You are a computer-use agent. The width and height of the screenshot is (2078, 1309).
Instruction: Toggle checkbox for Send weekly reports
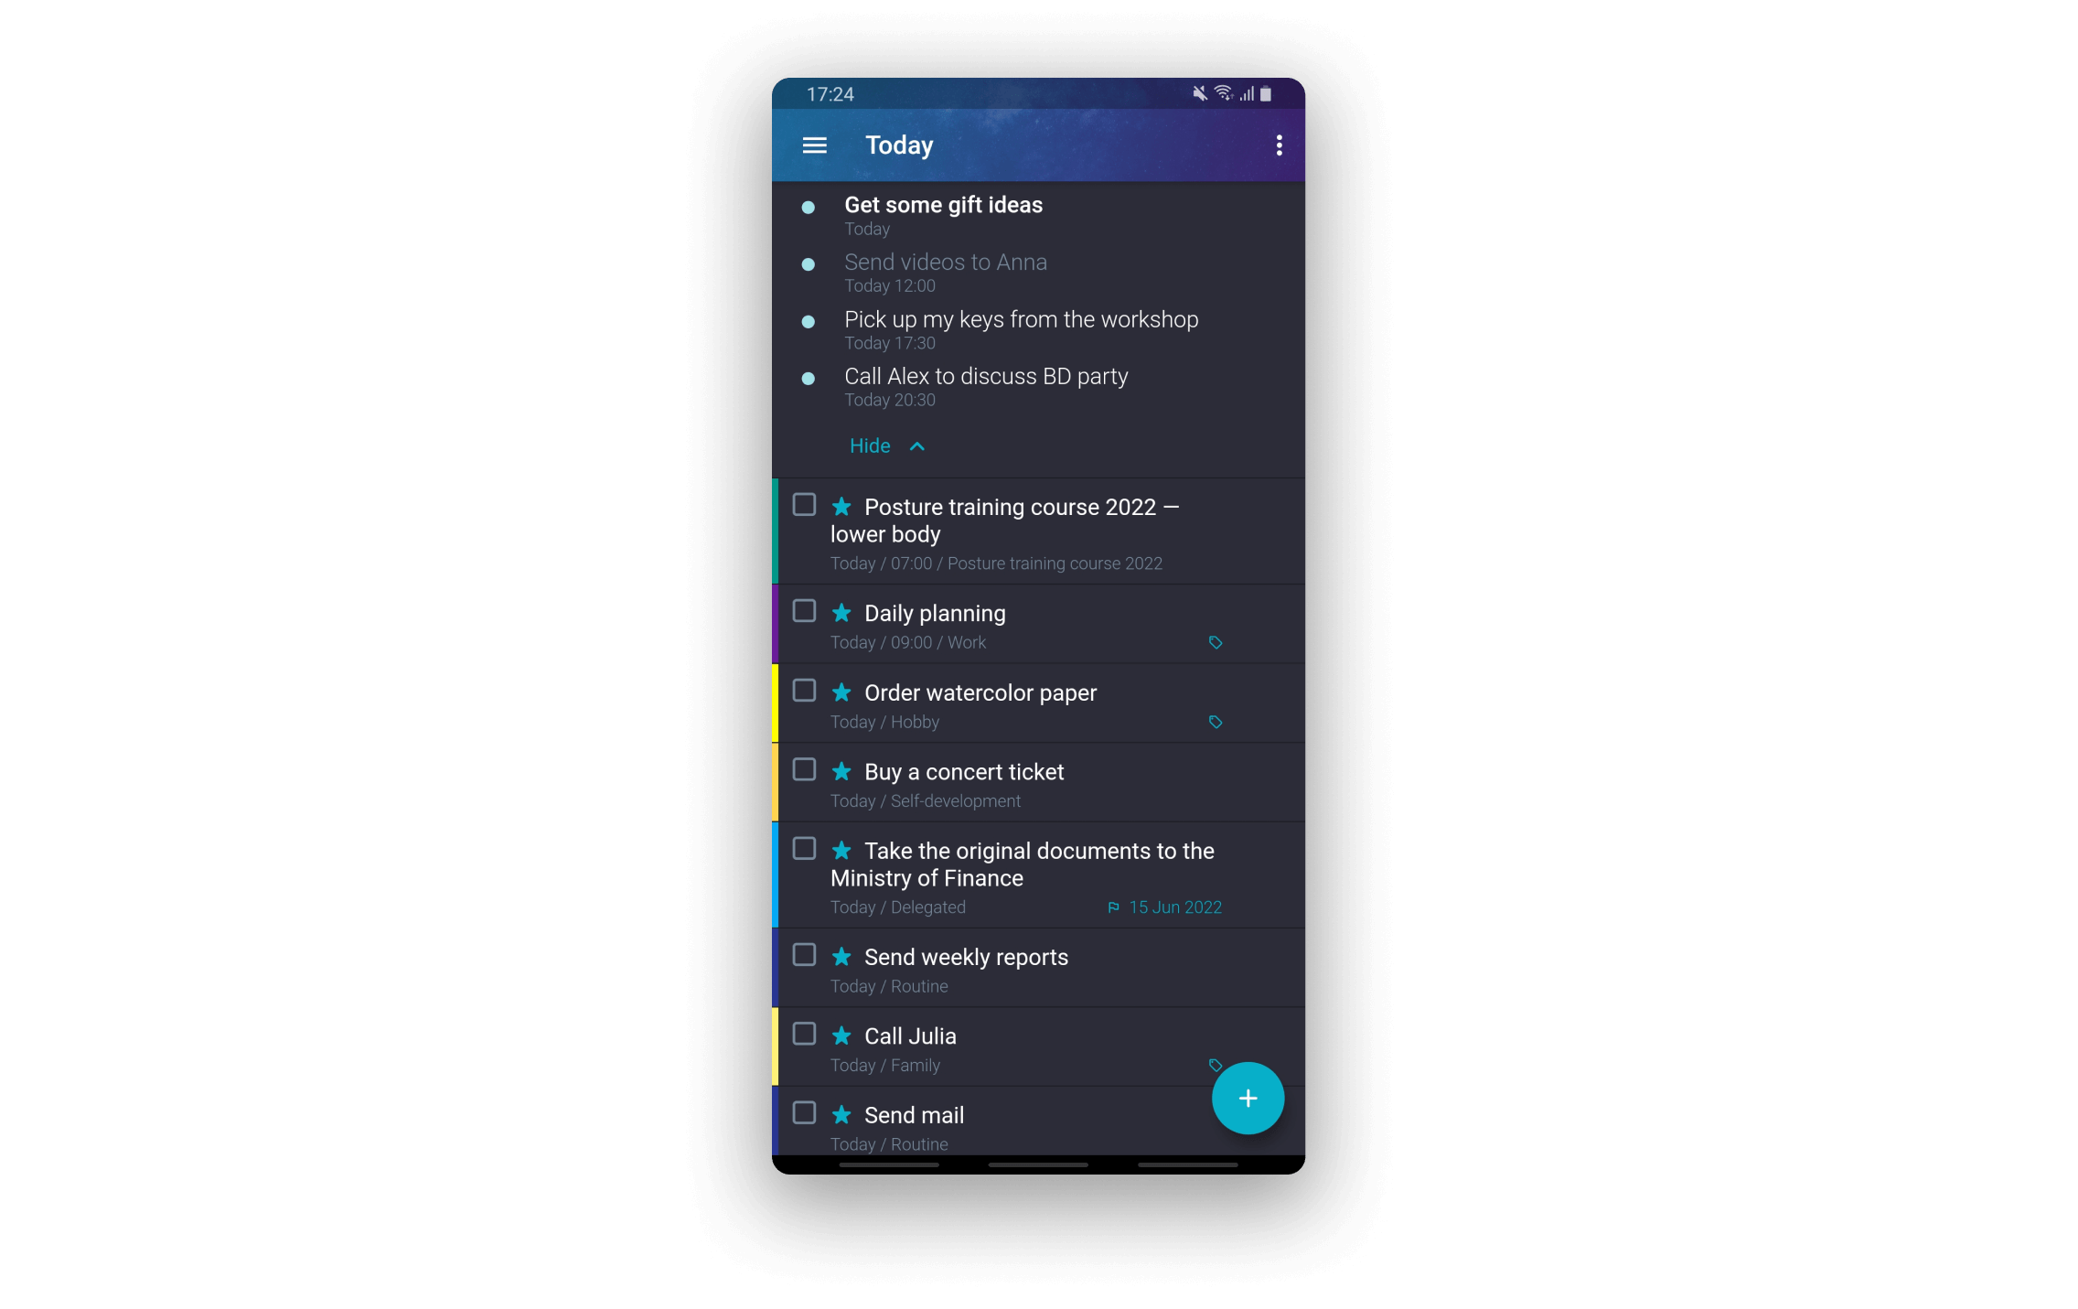(x=805, y=955)
